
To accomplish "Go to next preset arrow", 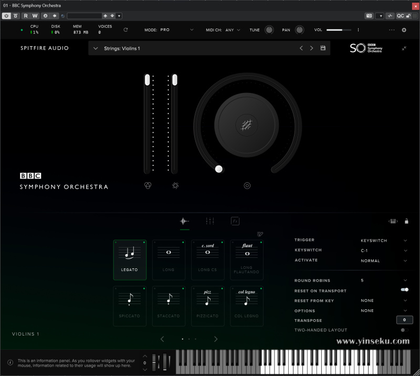I will click(x=311, y=48).
